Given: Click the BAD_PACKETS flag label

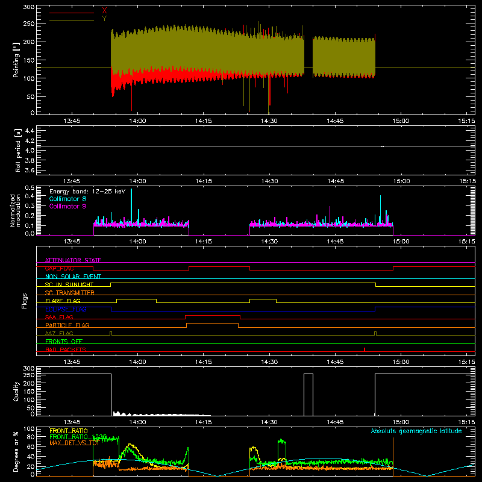Looking at the screenshot, I should (x=66, y=349).
